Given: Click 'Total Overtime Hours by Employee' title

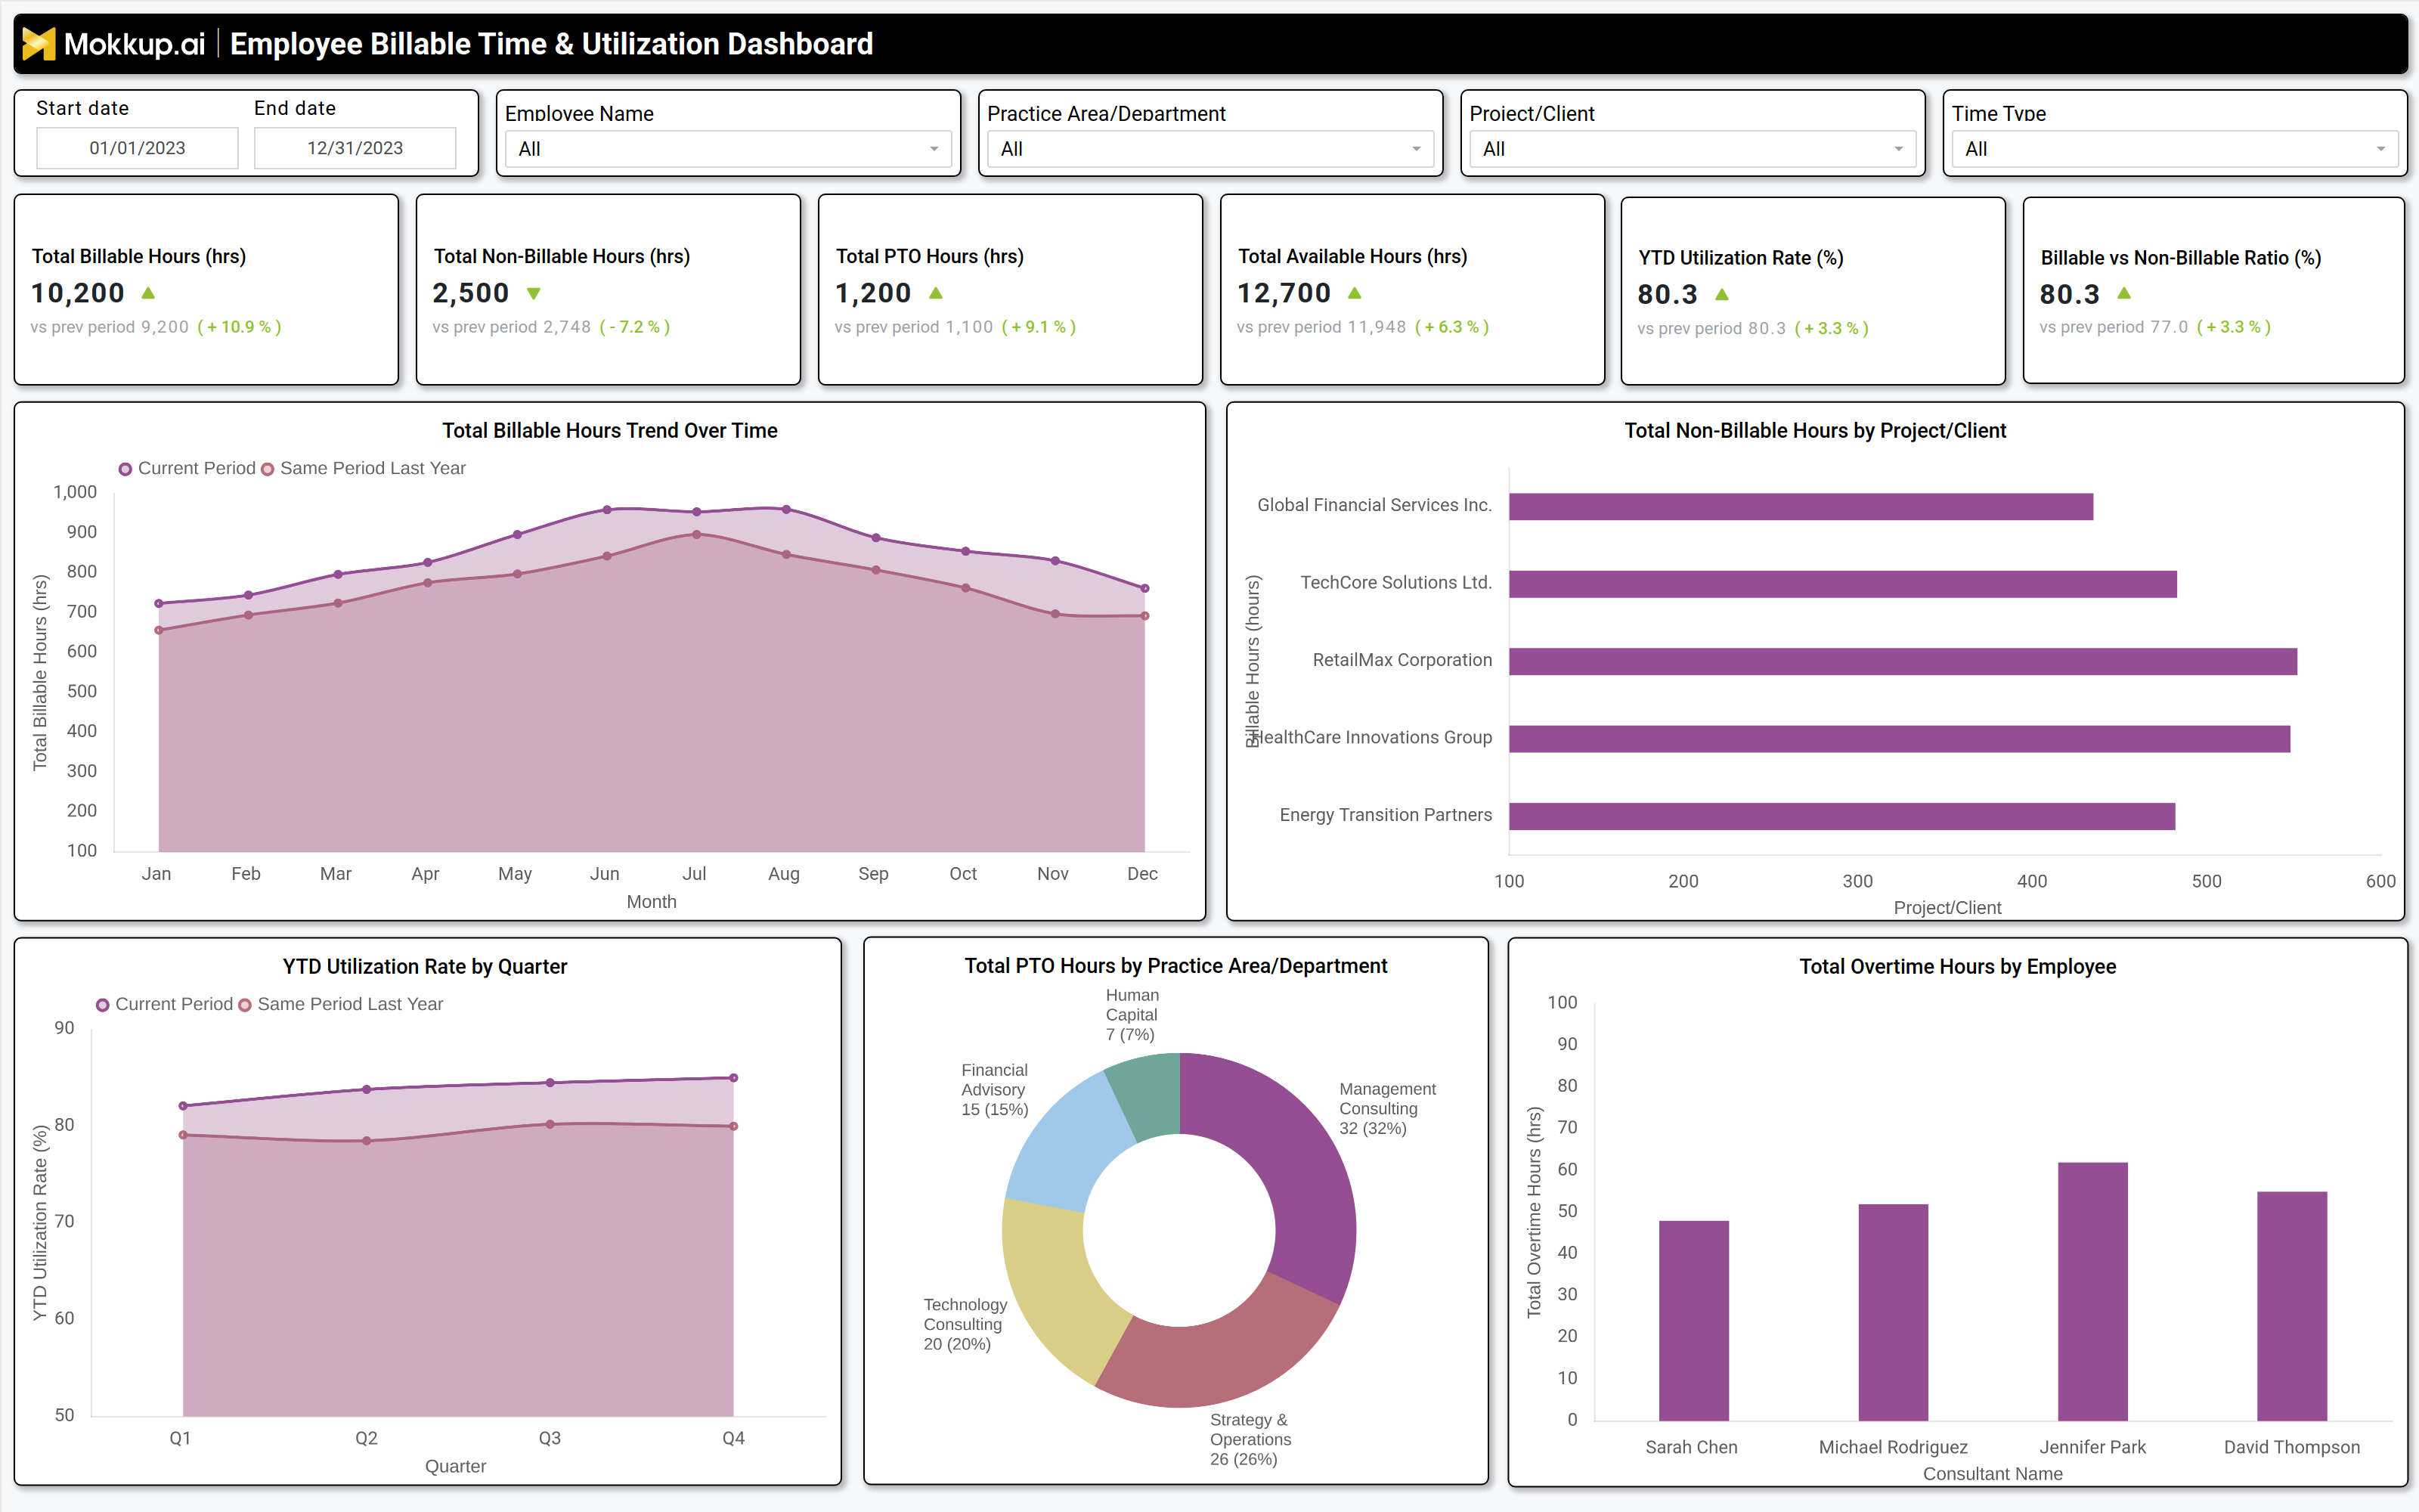Looking at the screenshot, I should click(x=1957, y=966).
